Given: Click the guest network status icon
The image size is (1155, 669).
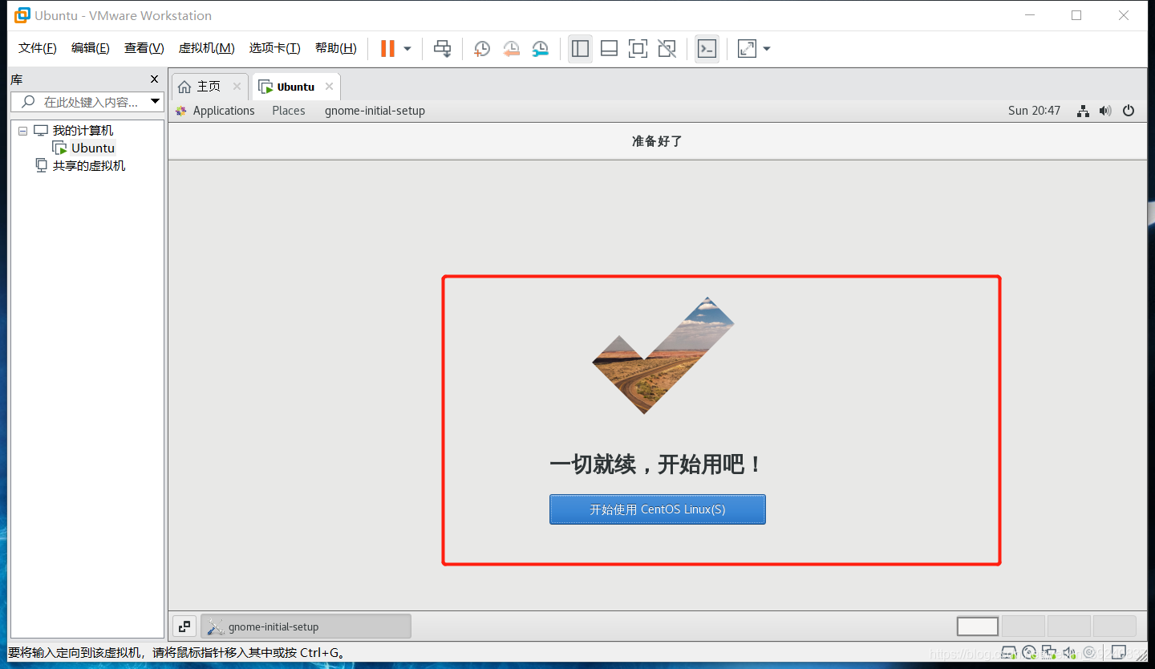Looking at the screenshot, I should (x=1083, y=111).
